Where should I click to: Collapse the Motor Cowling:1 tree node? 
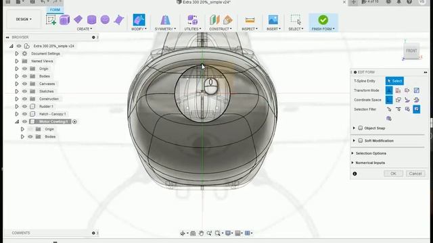click(x=17, y=122)
